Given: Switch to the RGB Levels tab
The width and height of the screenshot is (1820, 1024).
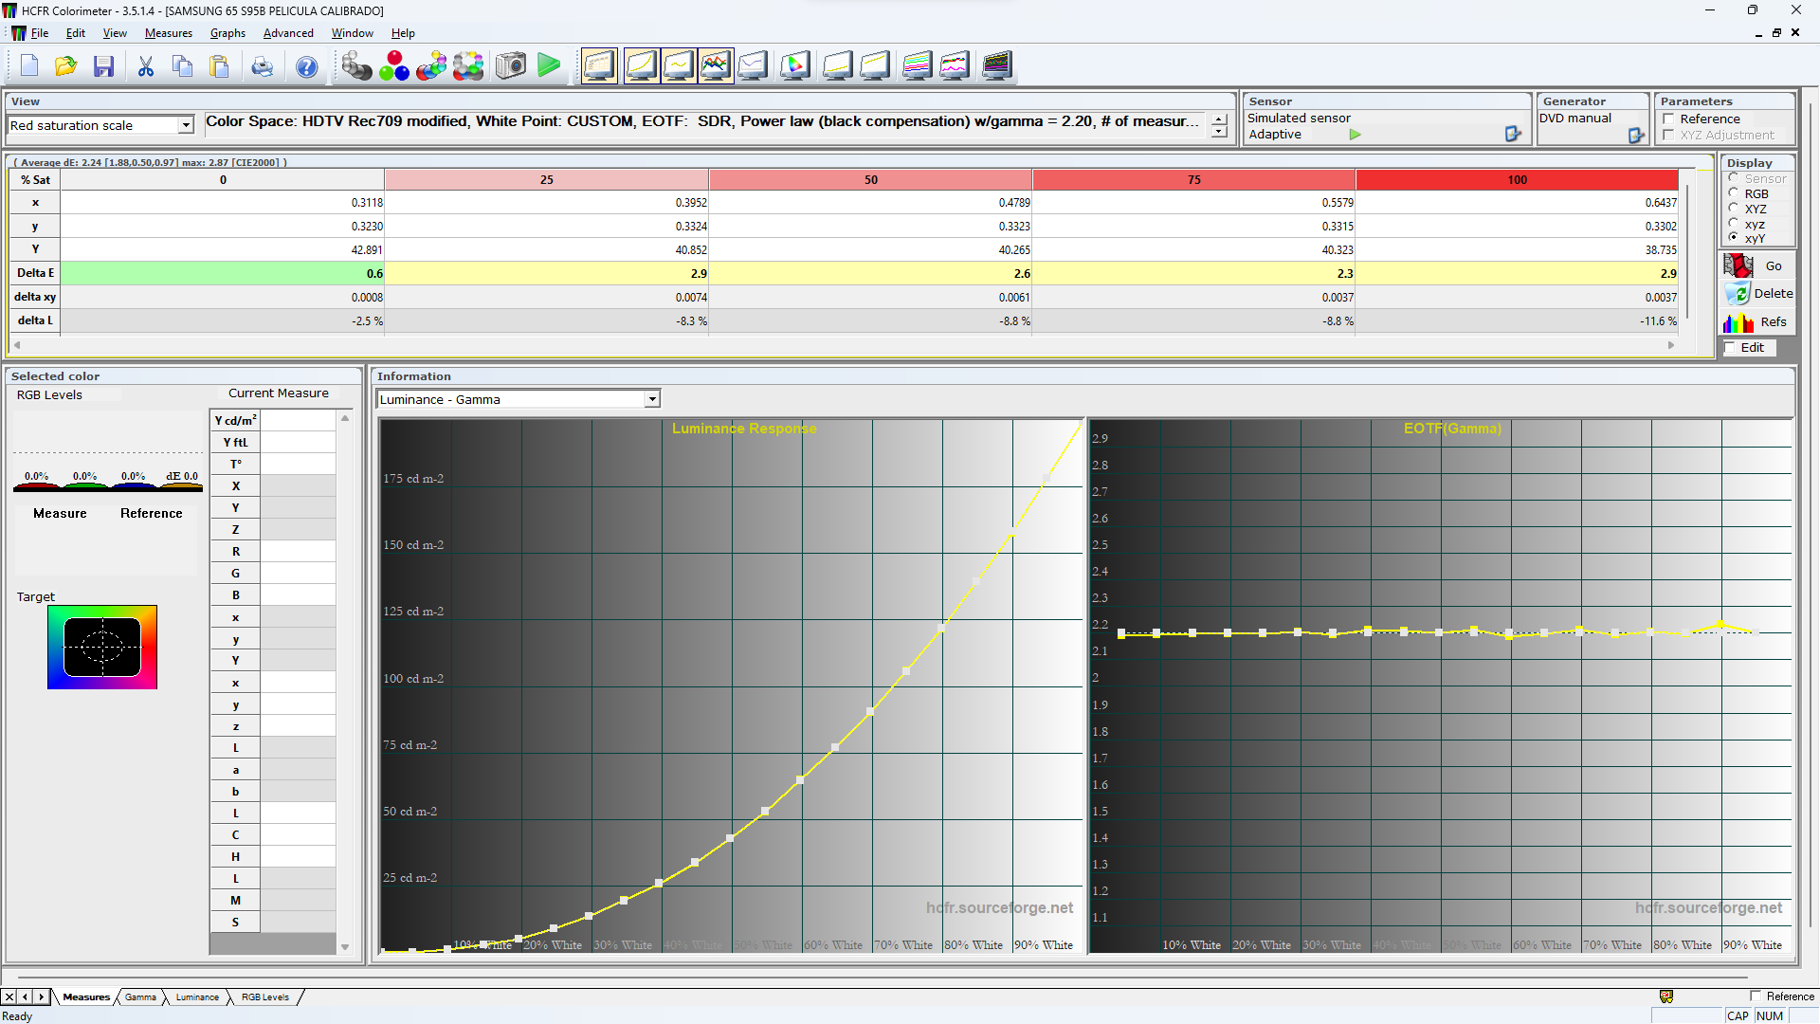Looking at the screenshot, I should [x=264, y=997].
